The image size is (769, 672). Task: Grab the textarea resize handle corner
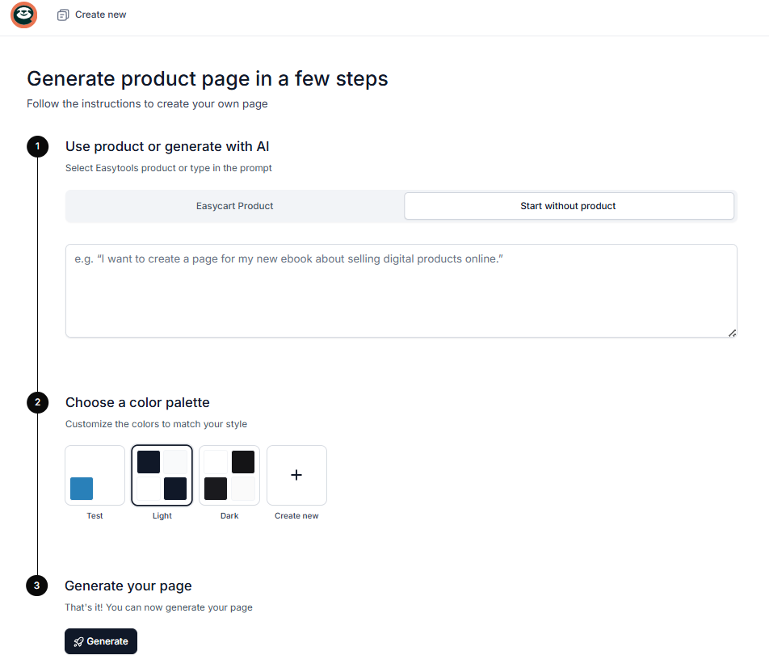[x=732, y=333]
